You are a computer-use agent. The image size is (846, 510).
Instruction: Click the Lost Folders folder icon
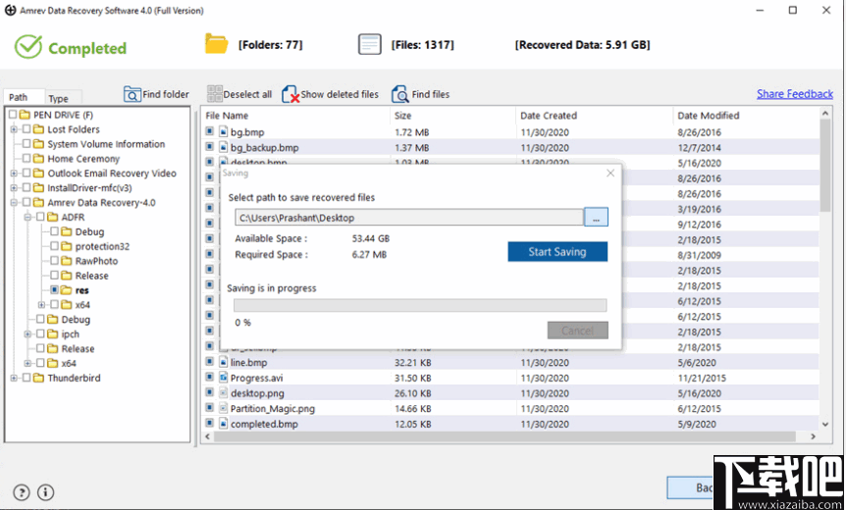[x=38, y=129]
